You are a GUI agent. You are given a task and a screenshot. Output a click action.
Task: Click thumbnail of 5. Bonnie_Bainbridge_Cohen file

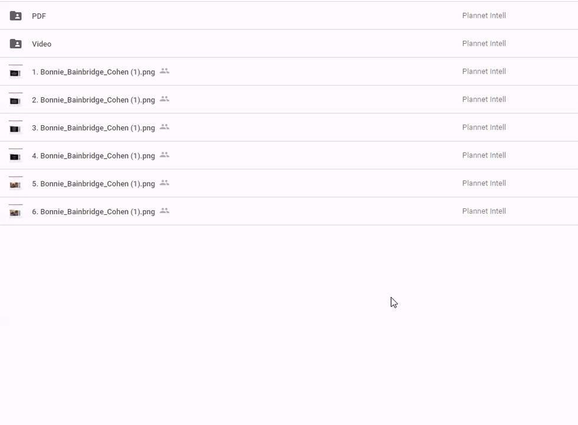(15, 184)
